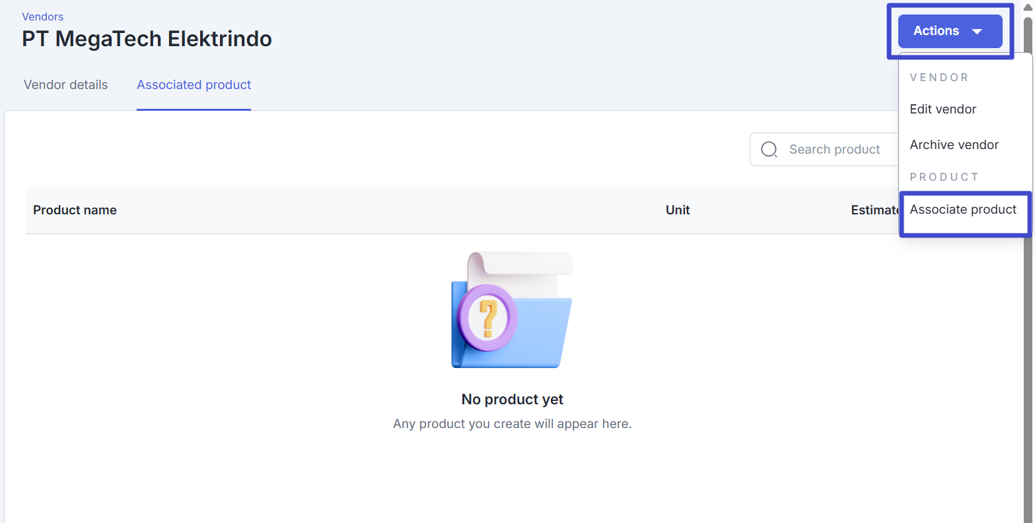
Task: Open the Actions dropdown button
Action: pos(949,31)
